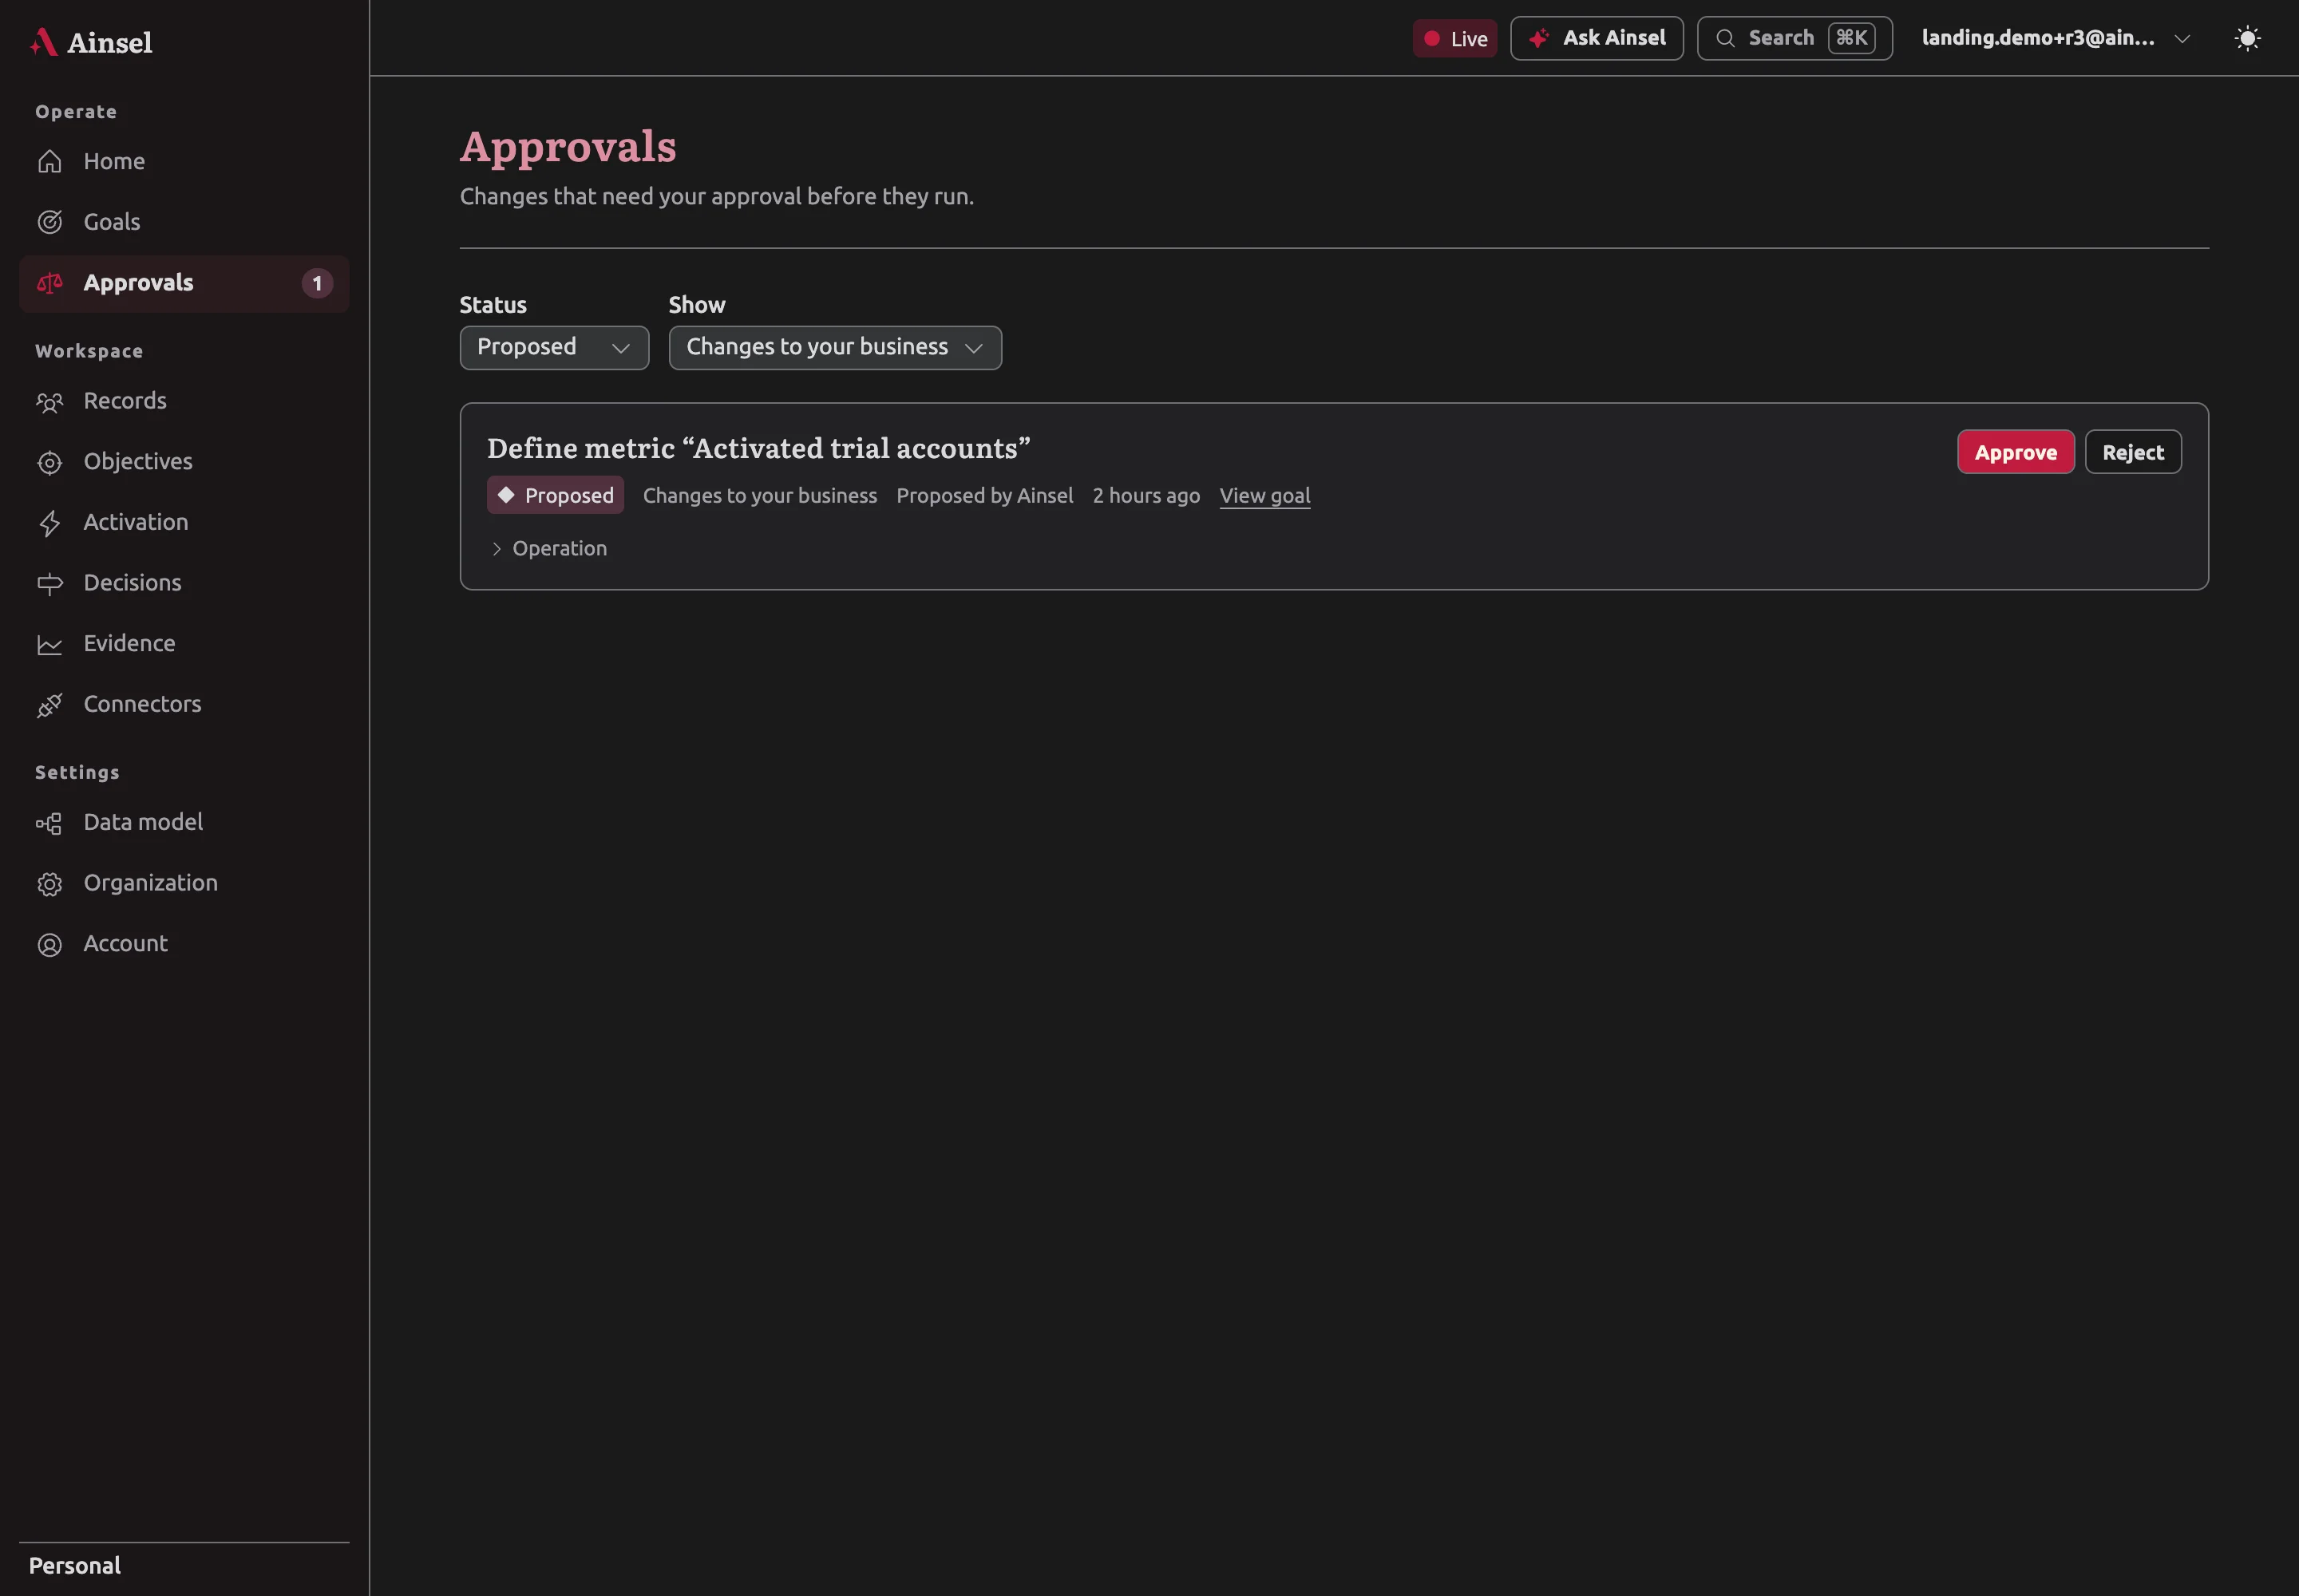This screenshot has width=2299, height=1596.
Task: Toggle light theme with the sun icon
Action: click(x=2248, y=38)
